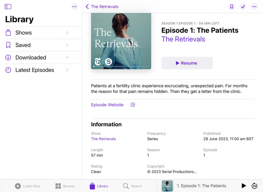Switch to the Browse tab

65,186
